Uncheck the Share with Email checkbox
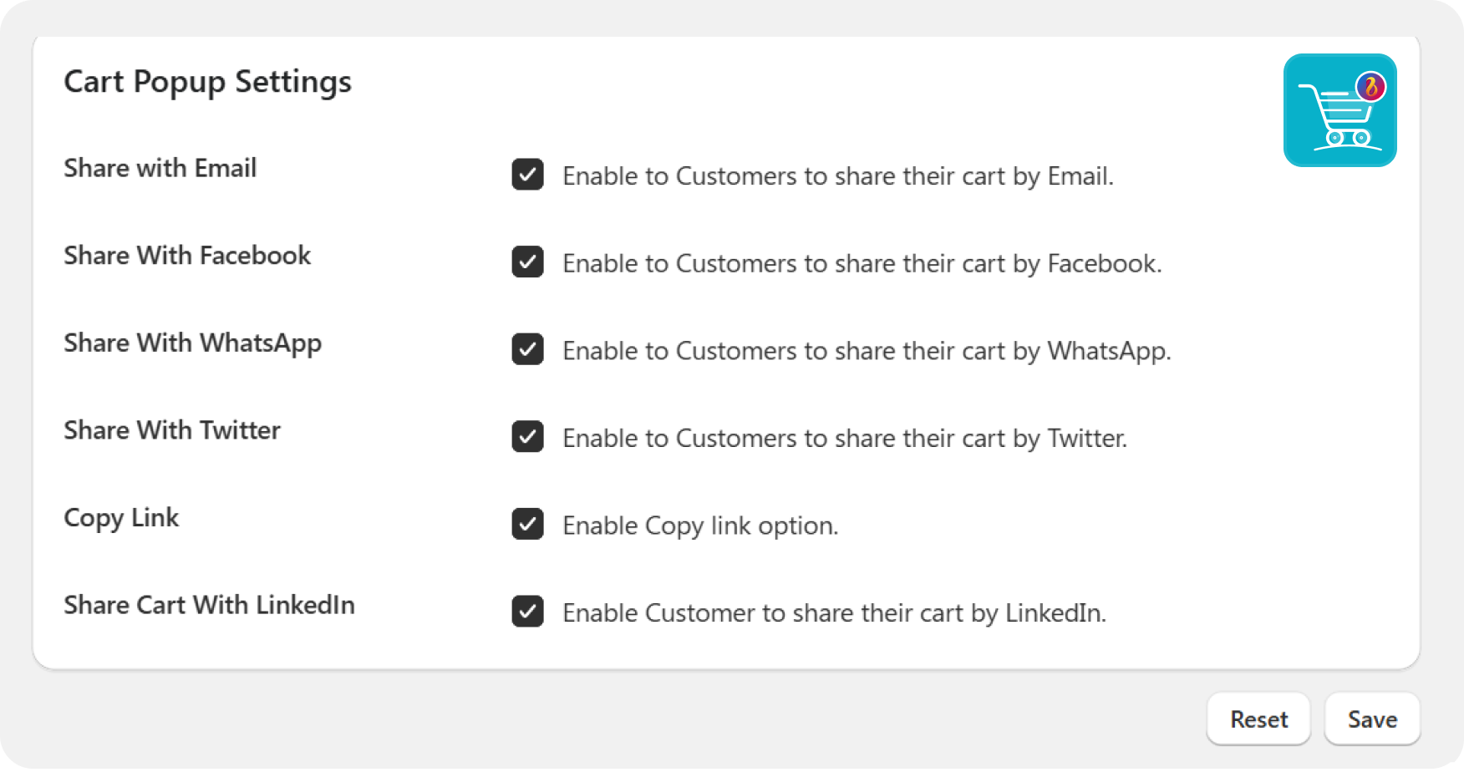1464x772 pixels. tap(528, 175)
